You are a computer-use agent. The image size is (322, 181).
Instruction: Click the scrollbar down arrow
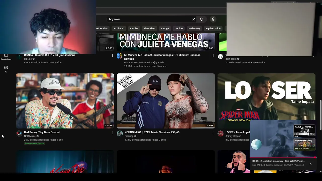[x=320, y=172]
